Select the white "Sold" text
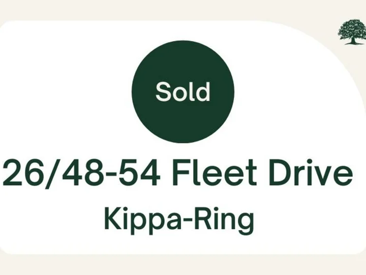366x275 pixels. [183, 92]
